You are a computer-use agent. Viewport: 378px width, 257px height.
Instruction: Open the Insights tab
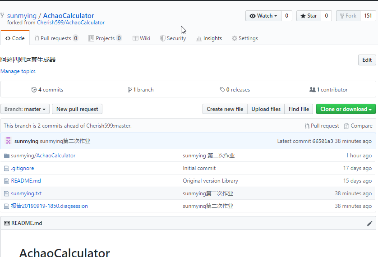[x=209, y=38]
